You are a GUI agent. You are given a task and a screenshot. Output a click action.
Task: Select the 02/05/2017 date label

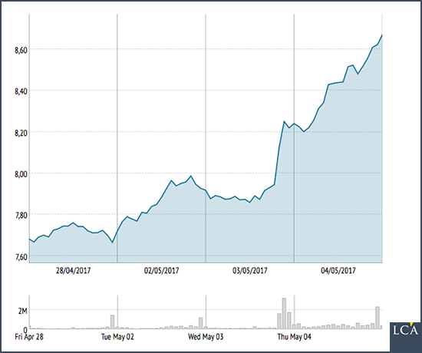tap(161, 270)
